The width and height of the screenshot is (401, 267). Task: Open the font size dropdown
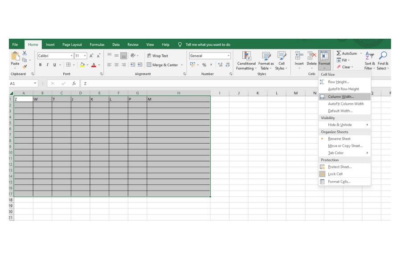coord(85,56)
